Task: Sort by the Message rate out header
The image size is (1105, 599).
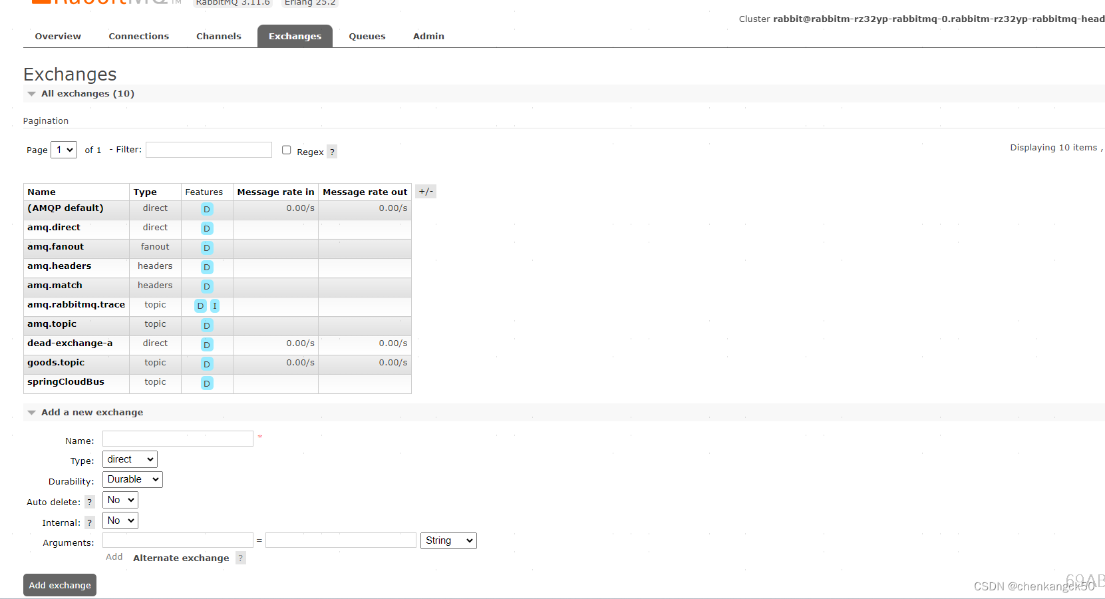Action: click(365, 192)
